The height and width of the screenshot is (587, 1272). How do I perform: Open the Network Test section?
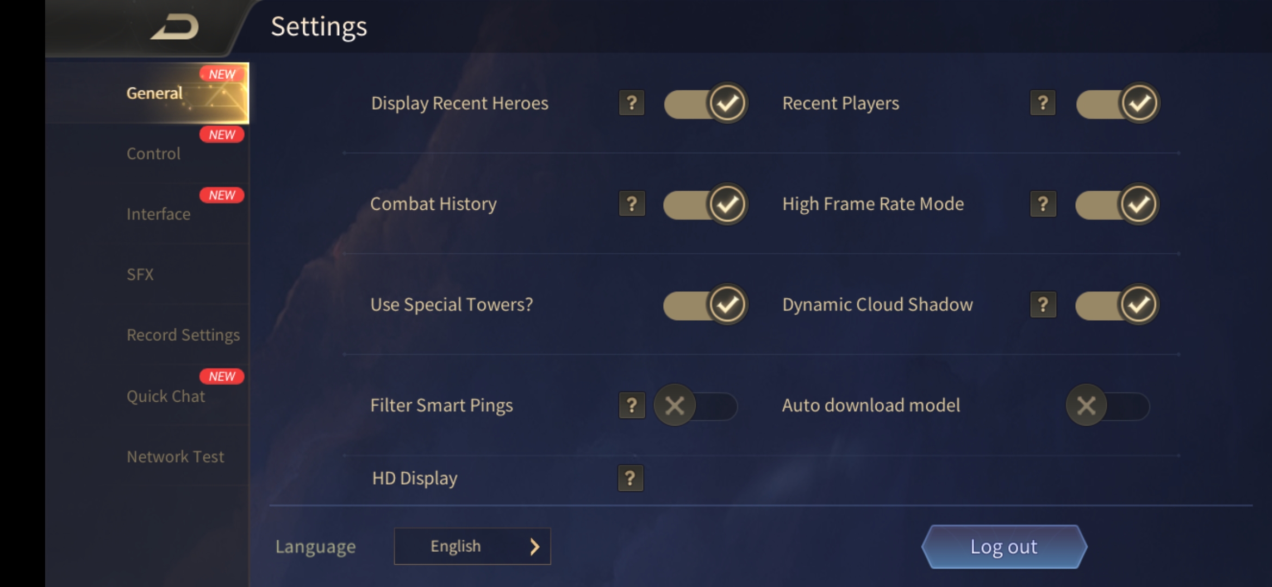click(x=175, y=457)
